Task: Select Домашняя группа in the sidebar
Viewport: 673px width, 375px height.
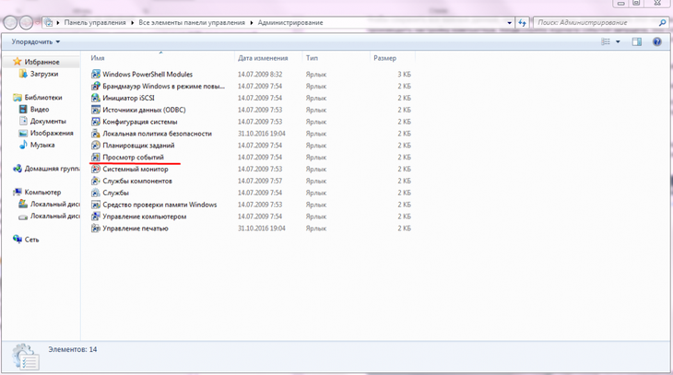Action: pyautogui.click(x=46, y=169)
